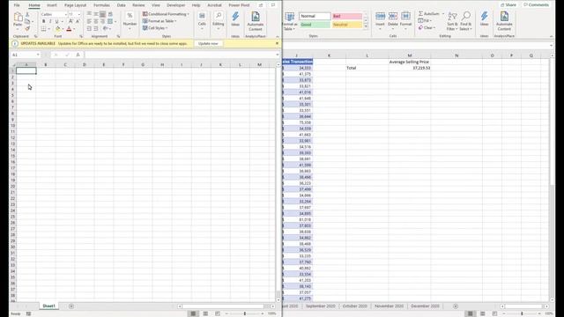The width and height of the screenshot is (564, 317).
Task: Click the Insert Function fx icon
Action: point(78,55)
